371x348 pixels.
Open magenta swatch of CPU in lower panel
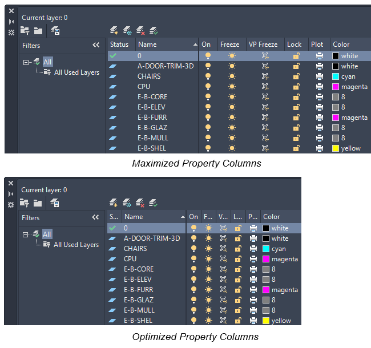[x=266, y=259]
